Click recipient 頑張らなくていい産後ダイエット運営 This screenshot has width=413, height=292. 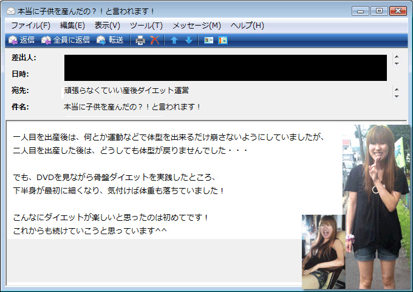126,91
